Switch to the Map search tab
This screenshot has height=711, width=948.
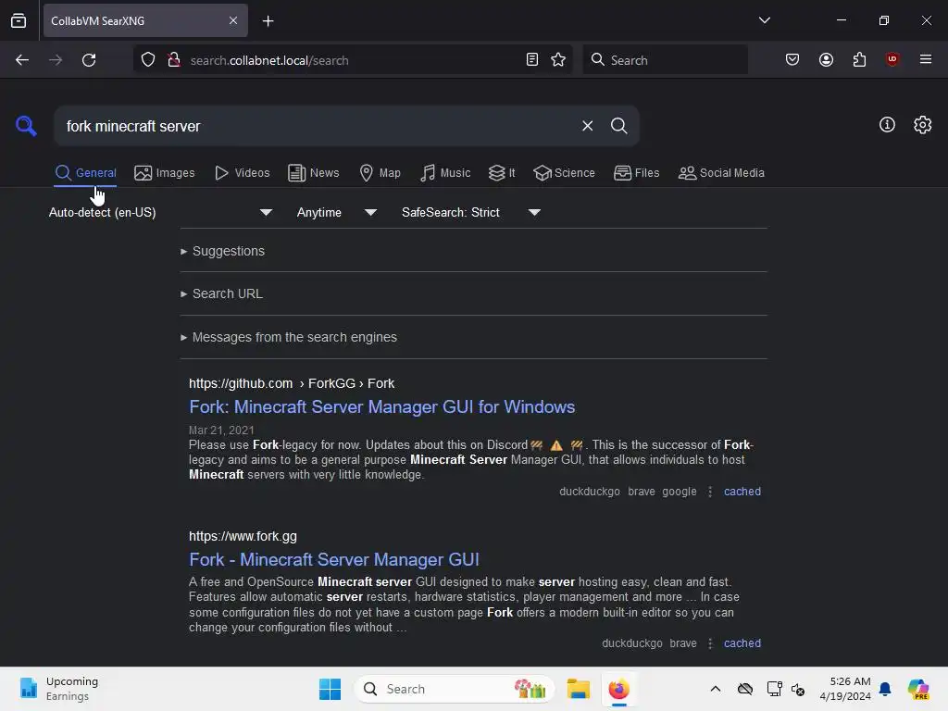(x=380, y=173)
